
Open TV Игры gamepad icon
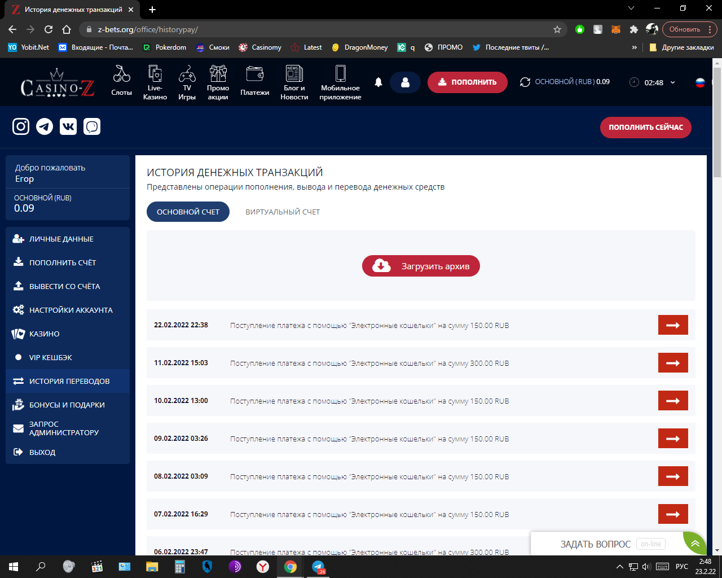click(187, 73)
